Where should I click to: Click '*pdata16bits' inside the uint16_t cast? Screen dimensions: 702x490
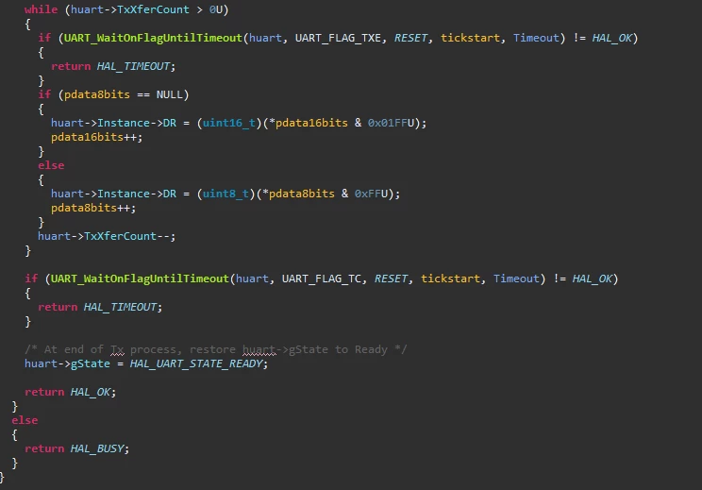tap(308, 123)
